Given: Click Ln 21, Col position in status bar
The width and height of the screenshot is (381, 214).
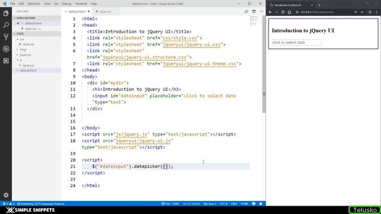Looking at the screenshot, I should [x=192, y=204].
